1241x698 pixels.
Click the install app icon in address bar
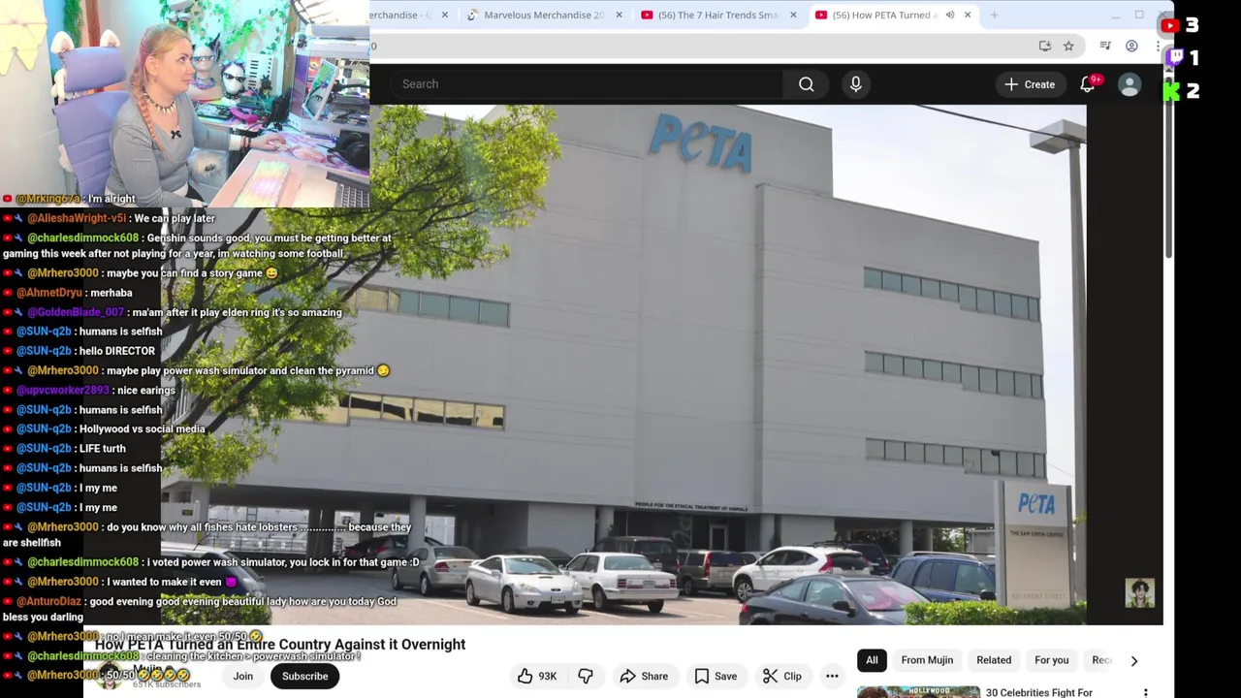(1044, 46)
